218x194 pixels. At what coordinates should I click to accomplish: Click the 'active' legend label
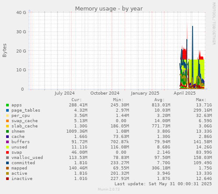point(19,173)
